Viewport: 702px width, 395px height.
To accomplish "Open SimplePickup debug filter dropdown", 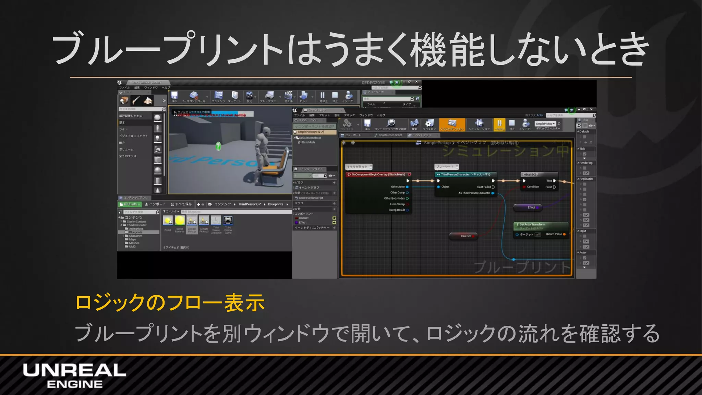I will pyautogui.click(x=545, y=123).
